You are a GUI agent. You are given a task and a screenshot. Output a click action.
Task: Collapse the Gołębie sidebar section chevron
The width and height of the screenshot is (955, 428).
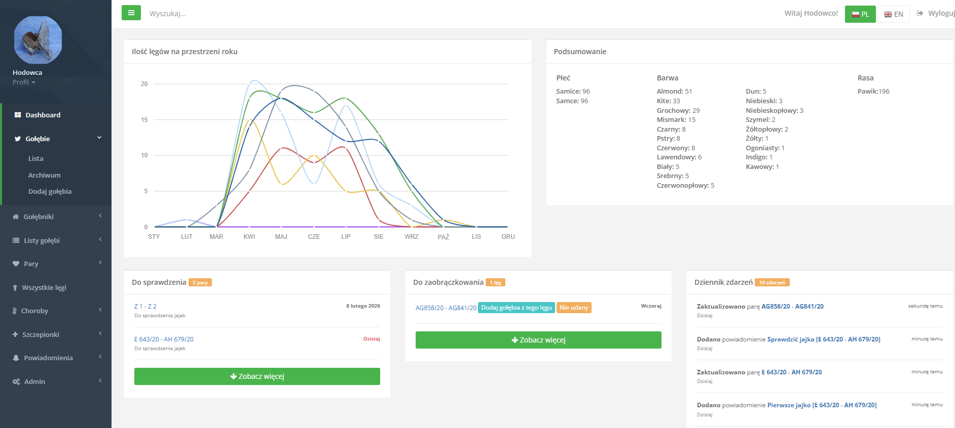tap(99, 138)
